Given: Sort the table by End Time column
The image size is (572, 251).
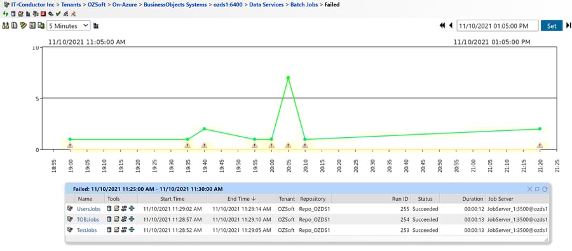Looking at the screenshot, I should pos(241,199).
